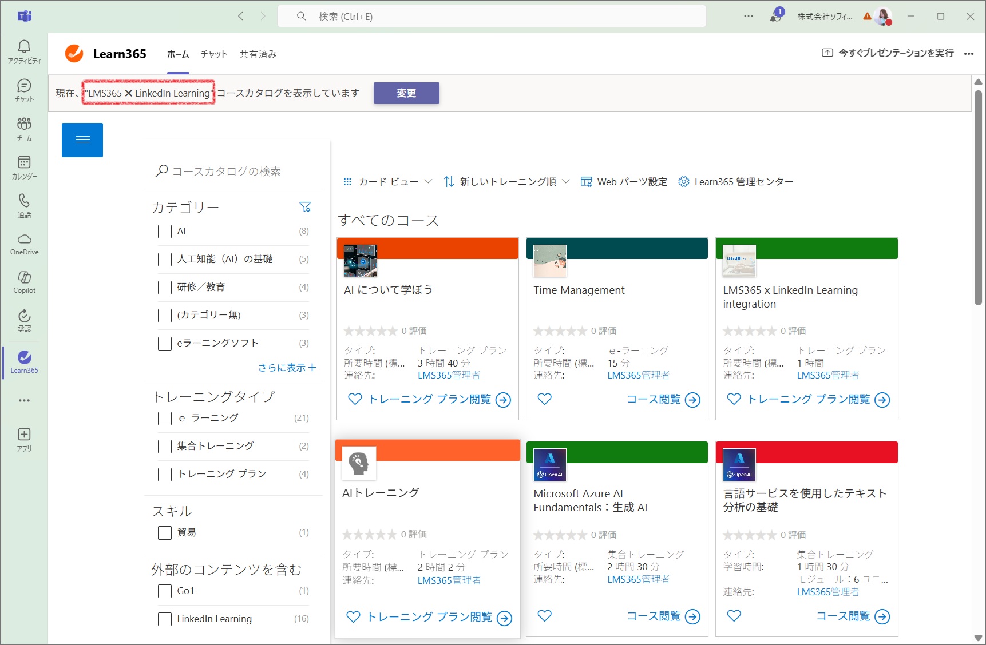Select the Learn365 app in sidebar
Image resolution: width=986 pixels, height=645 pixels.
(24, 362)
